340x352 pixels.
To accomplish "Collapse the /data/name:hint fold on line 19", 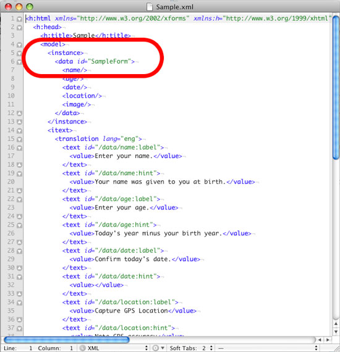I will [x=20, y=174].
